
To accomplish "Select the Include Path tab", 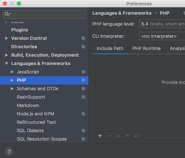I will pyautogui.click(x=110, y=48).
